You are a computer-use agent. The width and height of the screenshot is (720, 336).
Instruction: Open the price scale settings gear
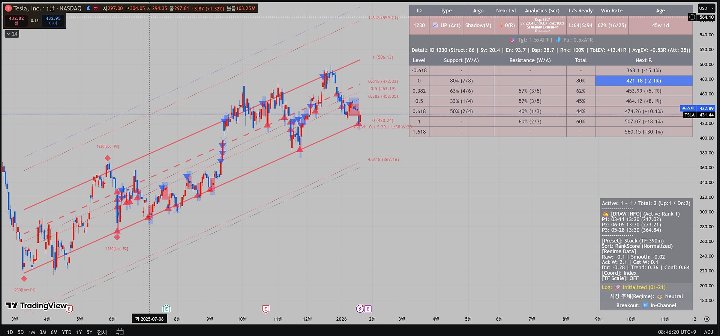(x=706, y=319)
